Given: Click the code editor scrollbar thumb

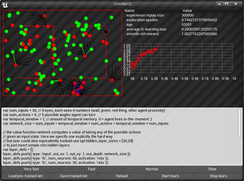Looking at the screenshot, I should (239, 123).
